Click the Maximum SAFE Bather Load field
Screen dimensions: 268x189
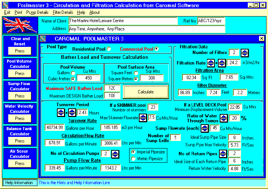pos(112,88)
